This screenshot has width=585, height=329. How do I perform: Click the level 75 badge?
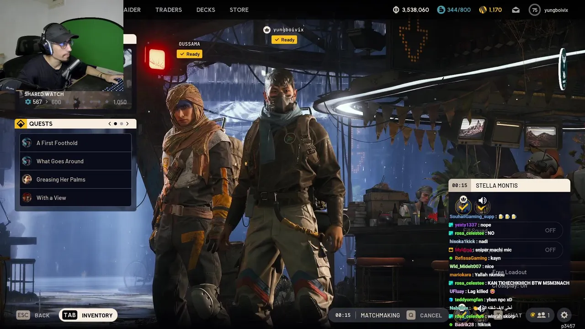pos(535,10)
